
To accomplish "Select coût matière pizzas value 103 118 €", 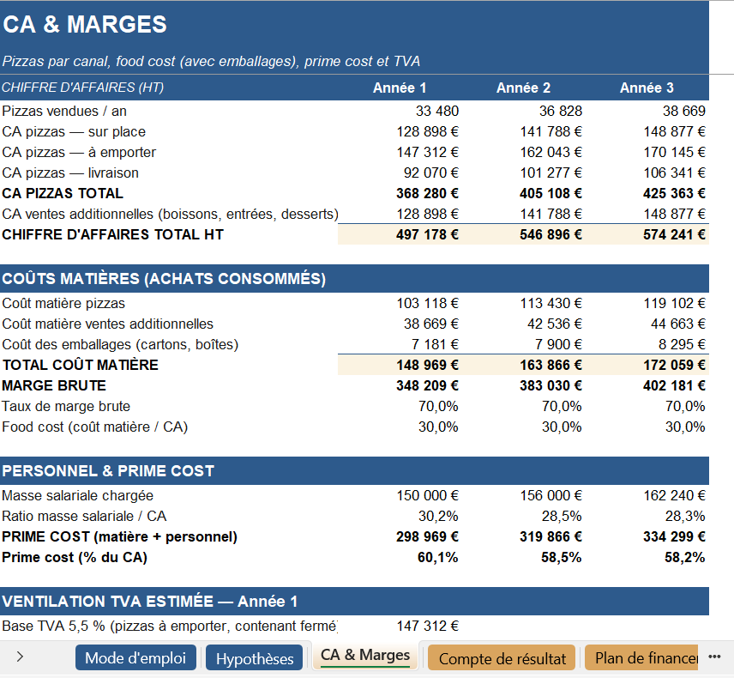I will (428, 303).
